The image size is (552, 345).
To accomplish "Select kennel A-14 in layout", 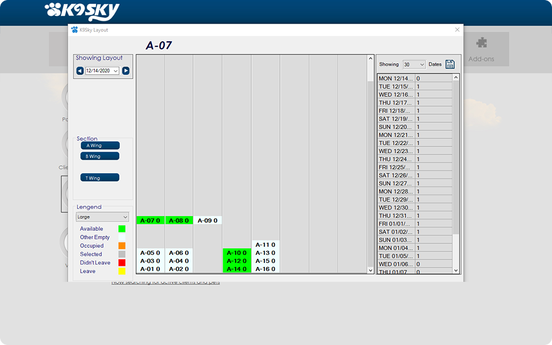I will [x=236, y=269].
